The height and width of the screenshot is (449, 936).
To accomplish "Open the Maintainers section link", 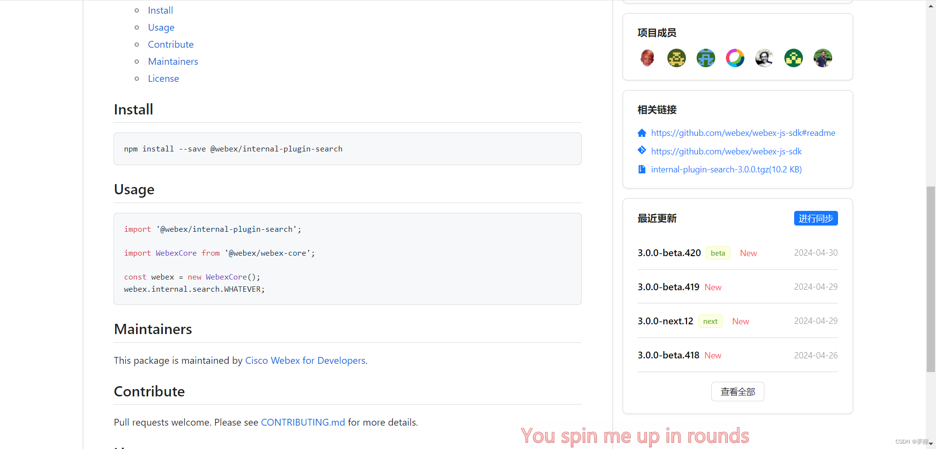I will (173, 61).
